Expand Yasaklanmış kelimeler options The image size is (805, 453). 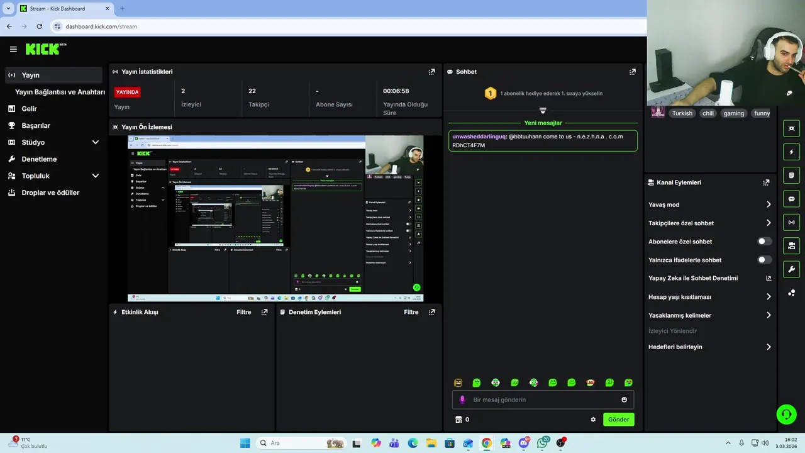click(x=769, y=315)
